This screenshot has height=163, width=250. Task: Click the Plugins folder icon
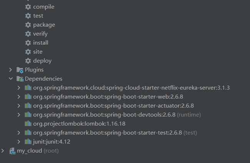(20, 70)
